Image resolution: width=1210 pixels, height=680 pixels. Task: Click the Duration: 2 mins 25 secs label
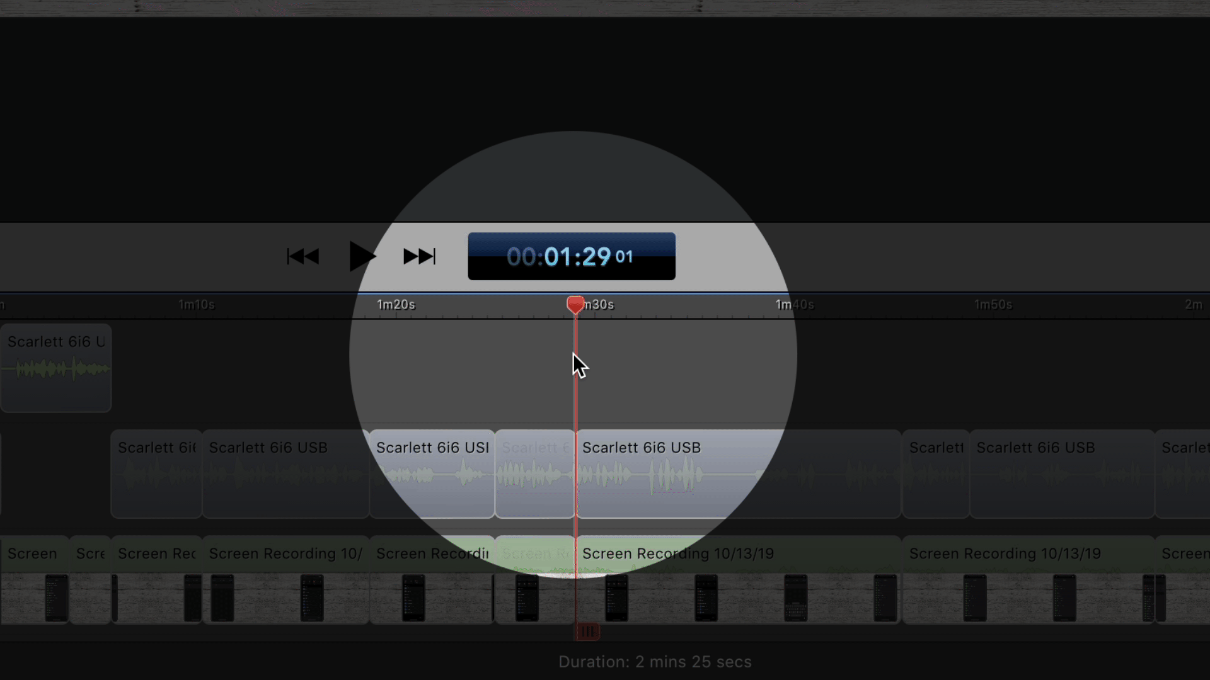coord(654,662)
